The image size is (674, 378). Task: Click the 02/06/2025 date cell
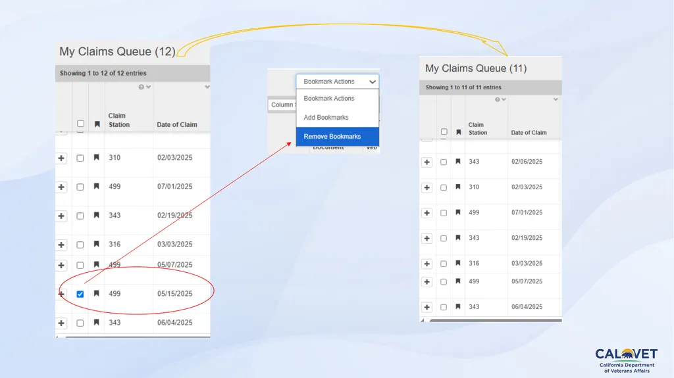(x=527, y=162)
